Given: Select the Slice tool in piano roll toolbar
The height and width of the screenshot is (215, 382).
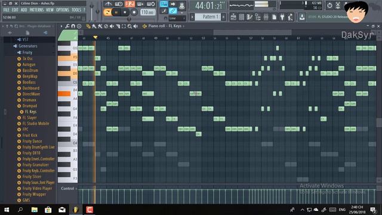Looking at the screenshot, I should pos(118,26).
